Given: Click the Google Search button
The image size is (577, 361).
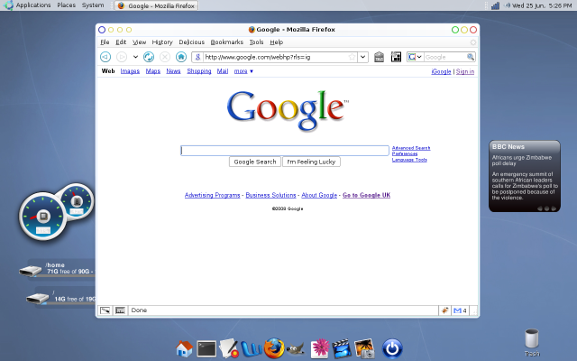Looking at the screenshot, I should click(255, 162).
